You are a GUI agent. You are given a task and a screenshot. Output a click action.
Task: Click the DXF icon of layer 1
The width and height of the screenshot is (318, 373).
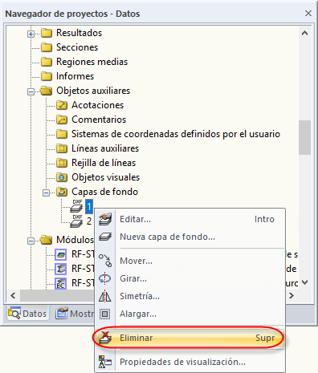tap(77, 206)
